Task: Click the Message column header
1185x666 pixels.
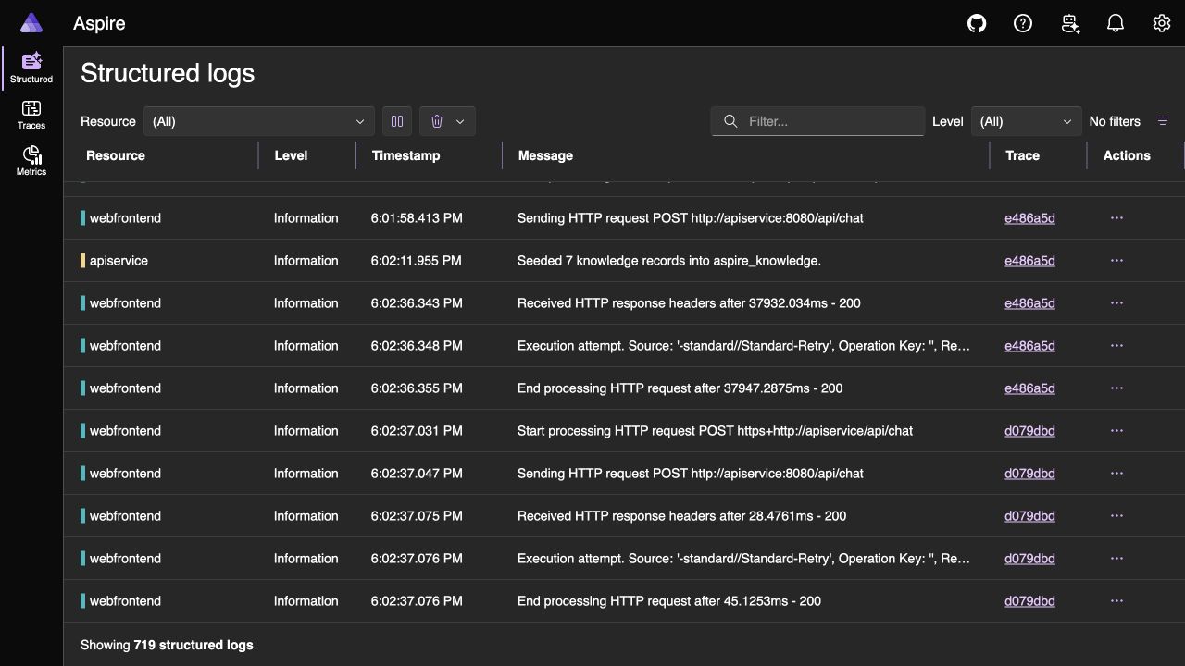Action: point(545,155)
